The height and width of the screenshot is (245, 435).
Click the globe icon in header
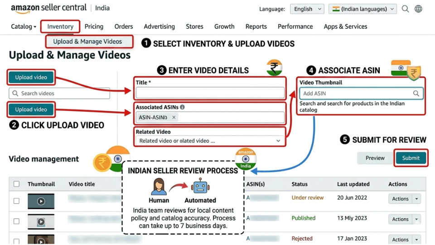(x=418, y=9)
